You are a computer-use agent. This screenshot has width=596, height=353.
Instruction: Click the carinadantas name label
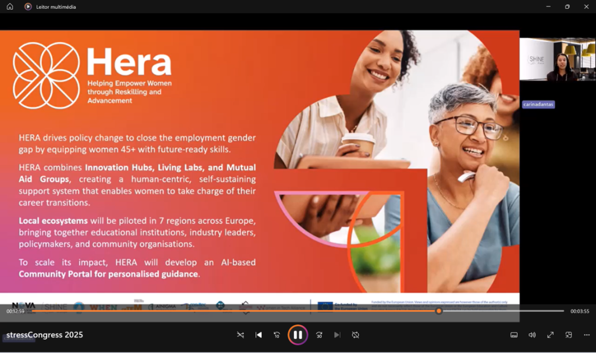(x=538, y=104)
